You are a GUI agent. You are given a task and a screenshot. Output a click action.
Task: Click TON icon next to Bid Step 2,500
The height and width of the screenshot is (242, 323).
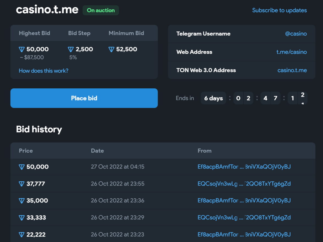click(71, 50)
